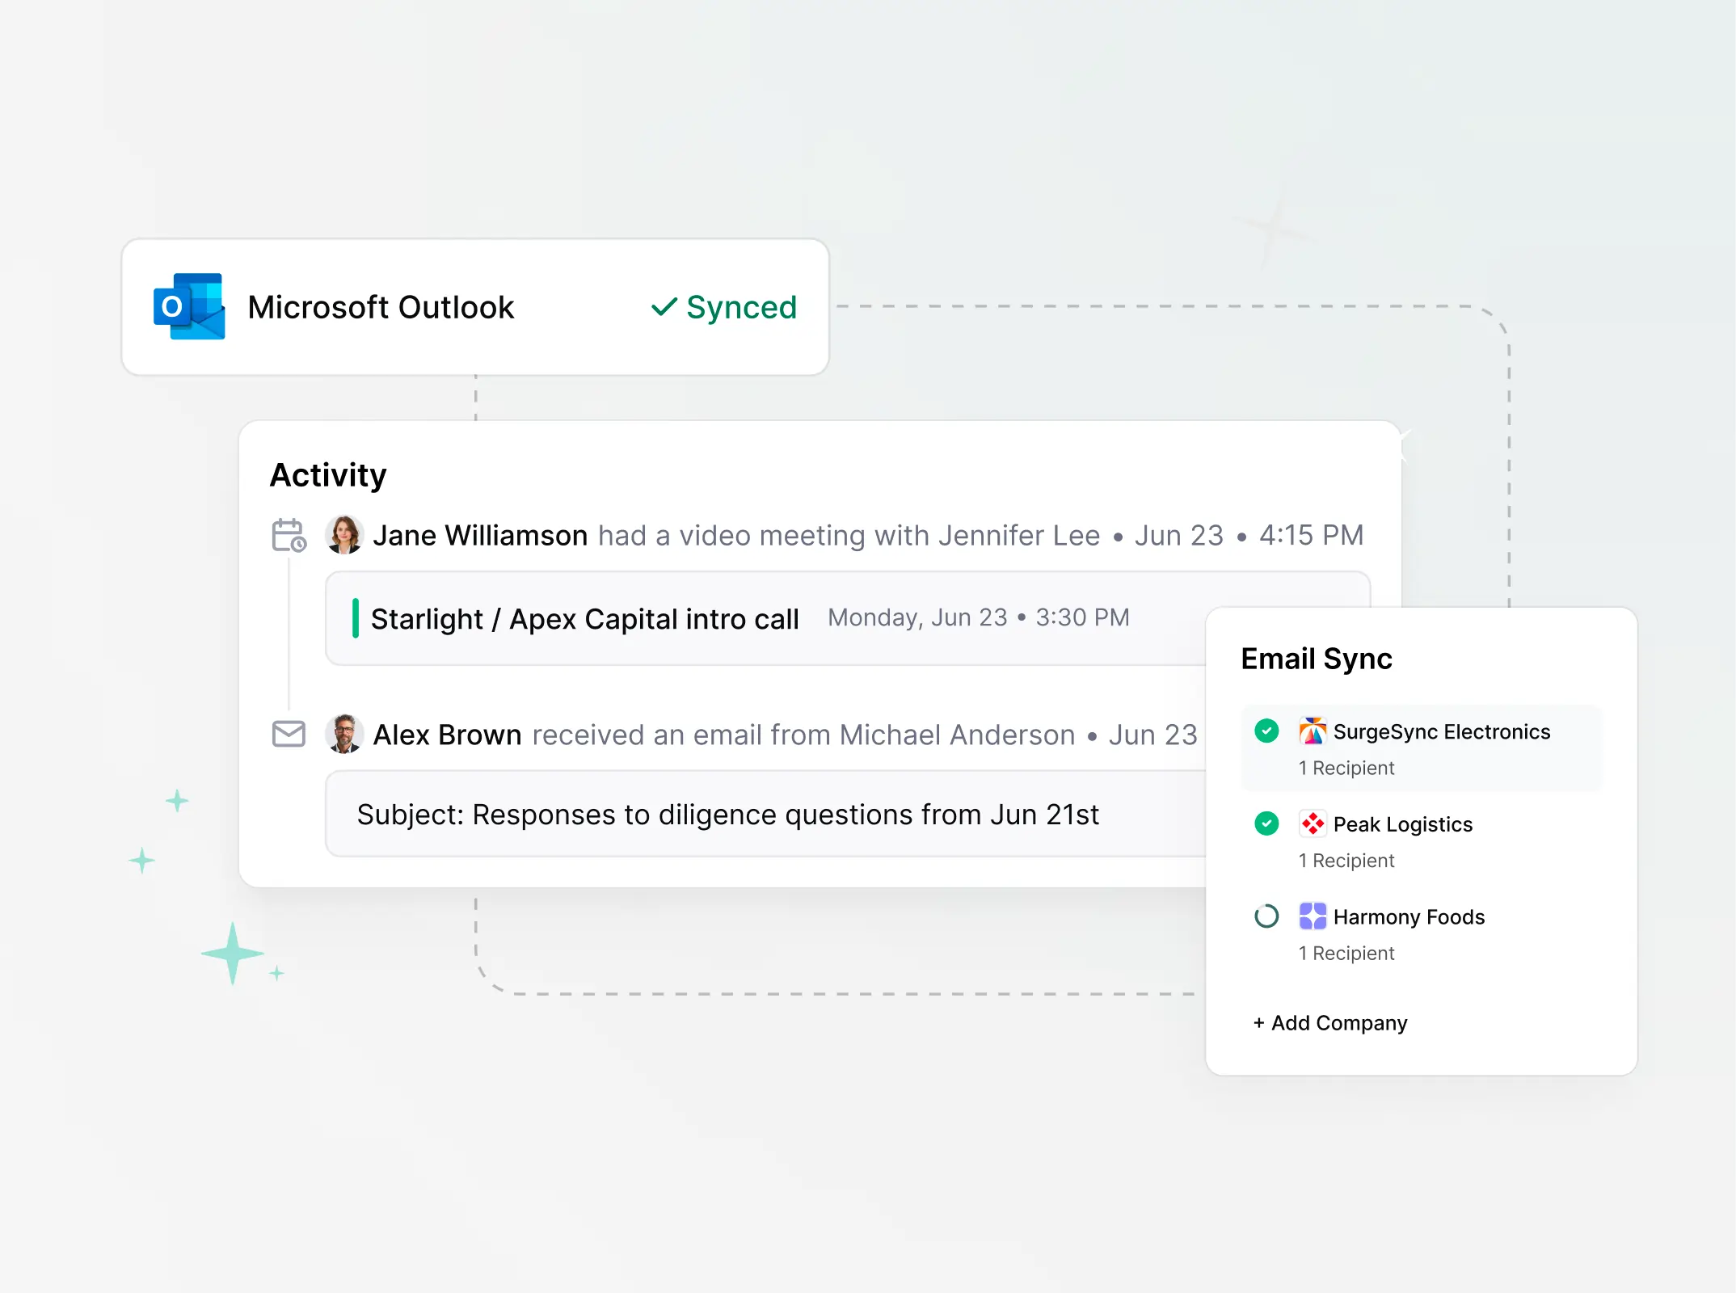
Task: Click the Microsoft Outlook title text
Action: click(381, 307)
